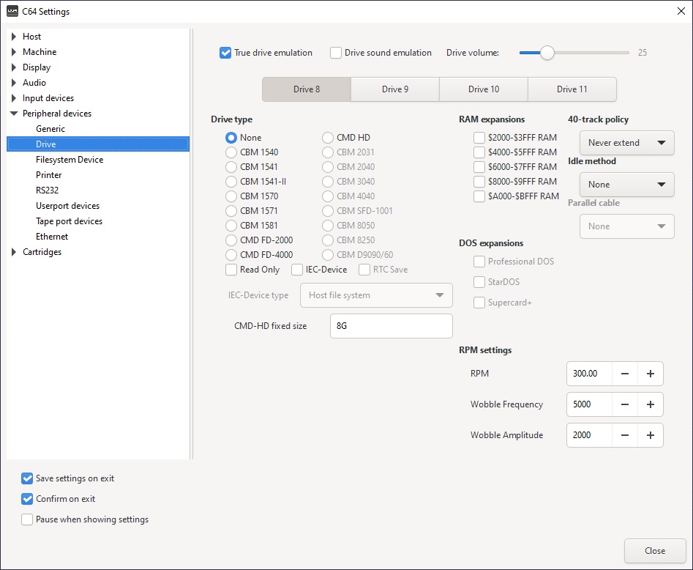Decrease the RPM value with minus

tap(624, 374)
